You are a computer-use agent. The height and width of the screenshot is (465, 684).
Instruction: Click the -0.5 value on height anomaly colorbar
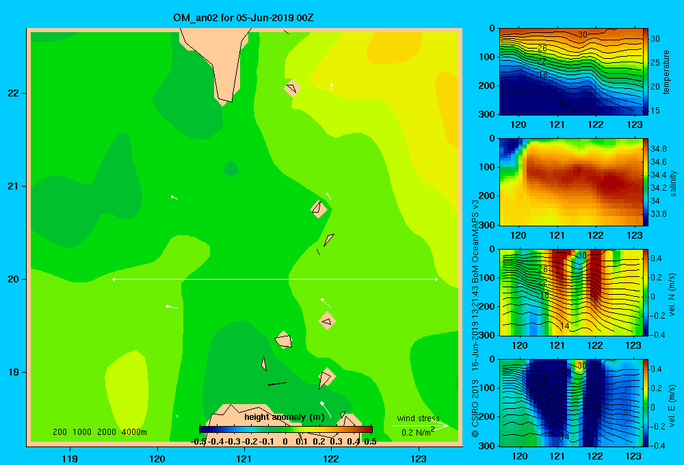click(x=198, y=442)
